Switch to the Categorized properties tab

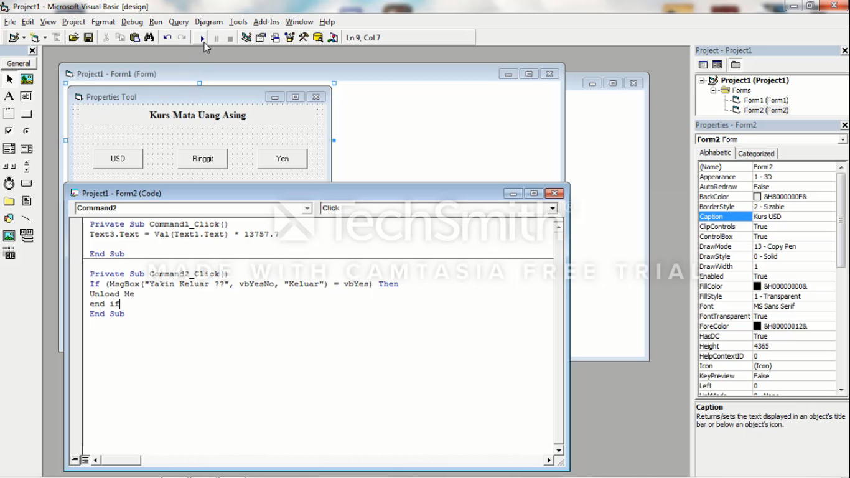point(756,153)
